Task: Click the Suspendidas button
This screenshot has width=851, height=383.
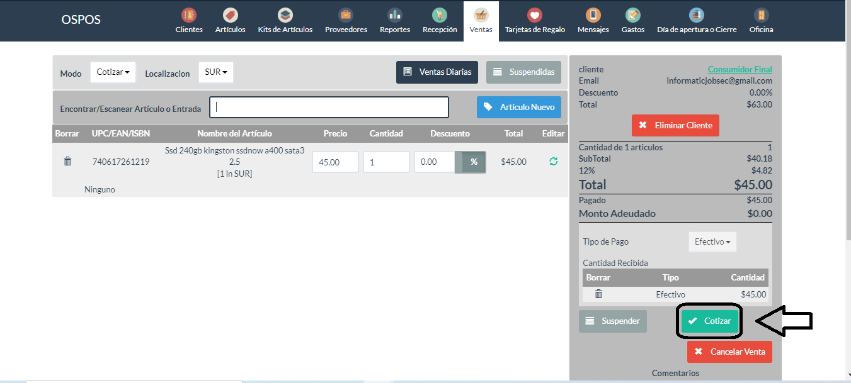Action: (x=523, y=72)
